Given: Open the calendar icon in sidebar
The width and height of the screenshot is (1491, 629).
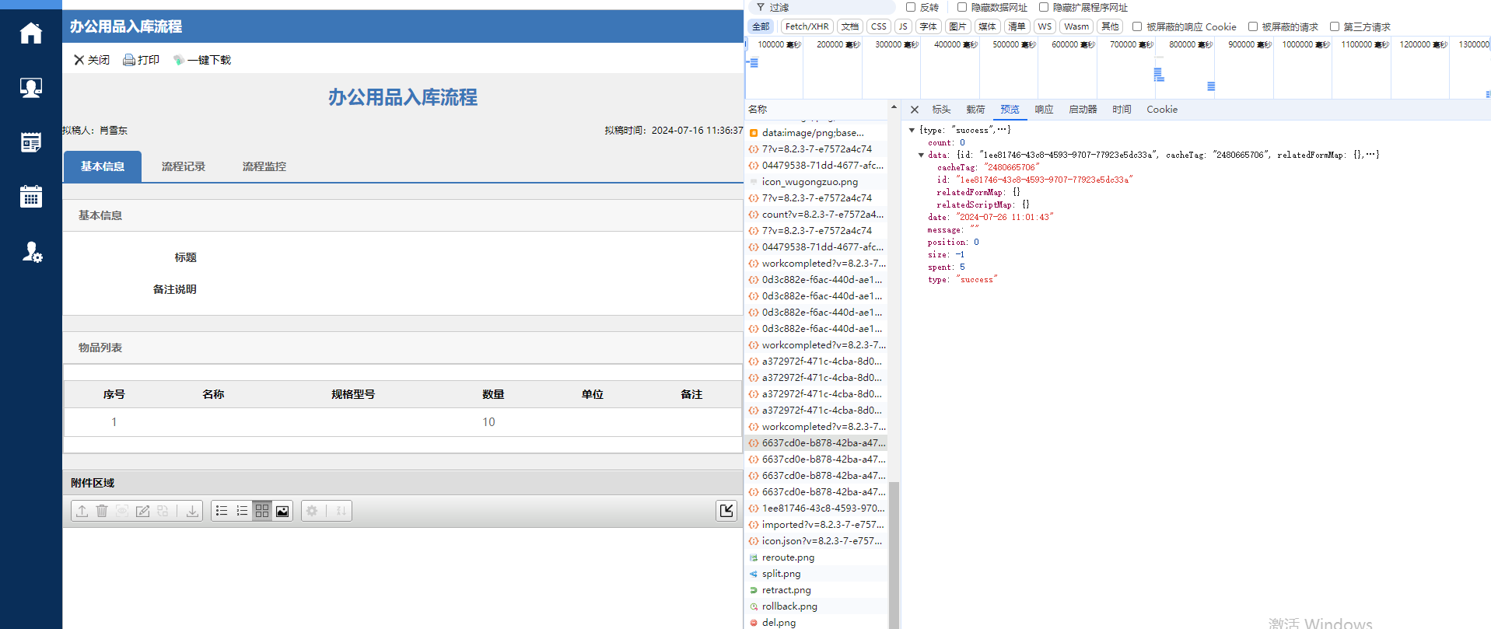Looking at the screenshot, I should [31, 197].
